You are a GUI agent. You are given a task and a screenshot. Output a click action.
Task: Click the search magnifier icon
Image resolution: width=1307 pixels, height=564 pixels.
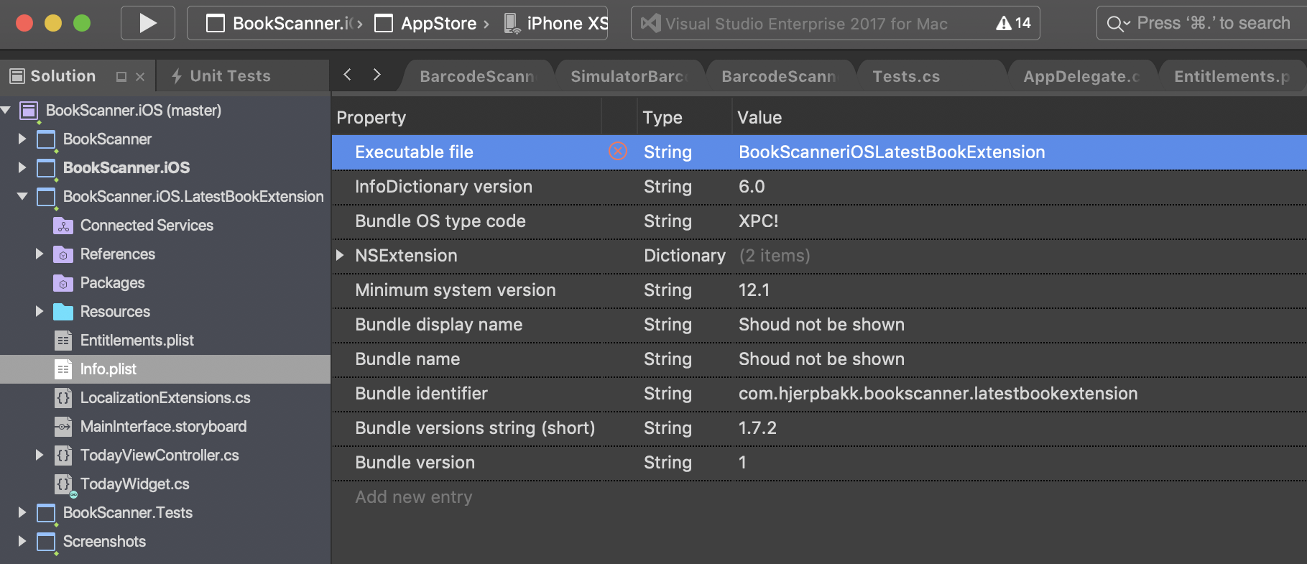point(1114,24)
